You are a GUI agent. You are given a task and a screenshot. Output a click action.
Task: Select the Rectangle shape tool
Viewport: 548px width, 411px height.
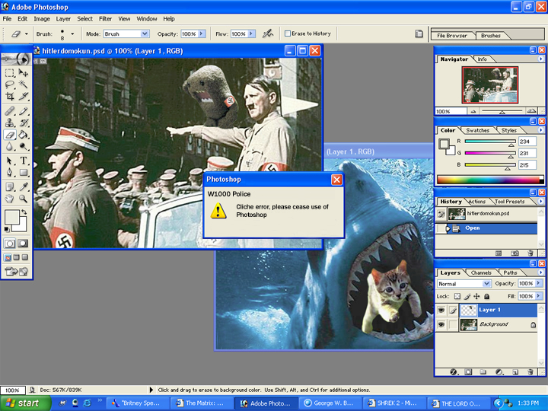pos(23,172)
